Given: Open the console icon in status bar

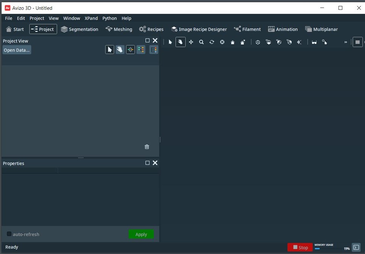Looking at the screenshot, I should pyautogui.click(x=356, y=247).
